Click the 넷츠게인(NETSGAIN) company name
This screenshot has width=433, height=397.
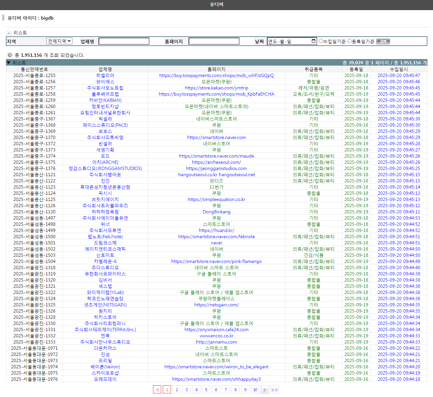point(105,305)
